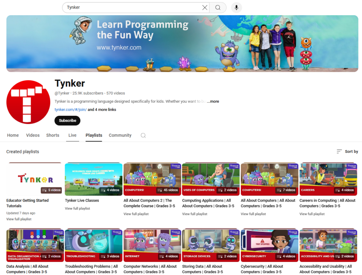View full playlist for Tynker Live Classes
Screen dimensions: 362x275
click(77, 209)
